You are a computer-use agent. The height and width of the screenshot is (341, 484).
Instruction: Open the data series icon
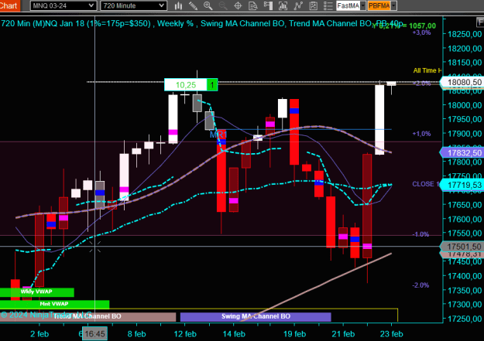tap(283, 5)
